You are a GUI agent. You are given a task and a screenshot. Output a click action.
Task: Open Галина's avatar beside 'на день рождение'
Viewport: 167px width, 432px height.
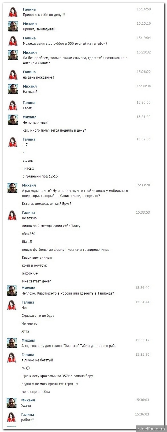pos(13,75)
